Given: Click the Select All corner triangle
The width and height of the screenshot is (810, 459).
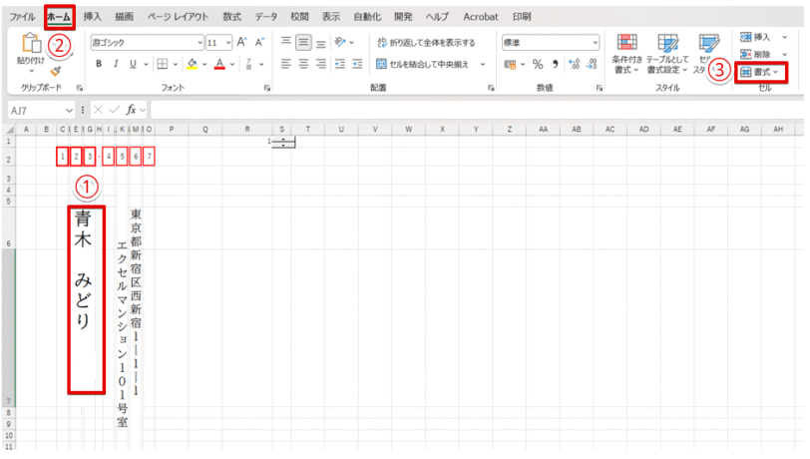Looking at the screenshot, I should (x=10, y=130).
